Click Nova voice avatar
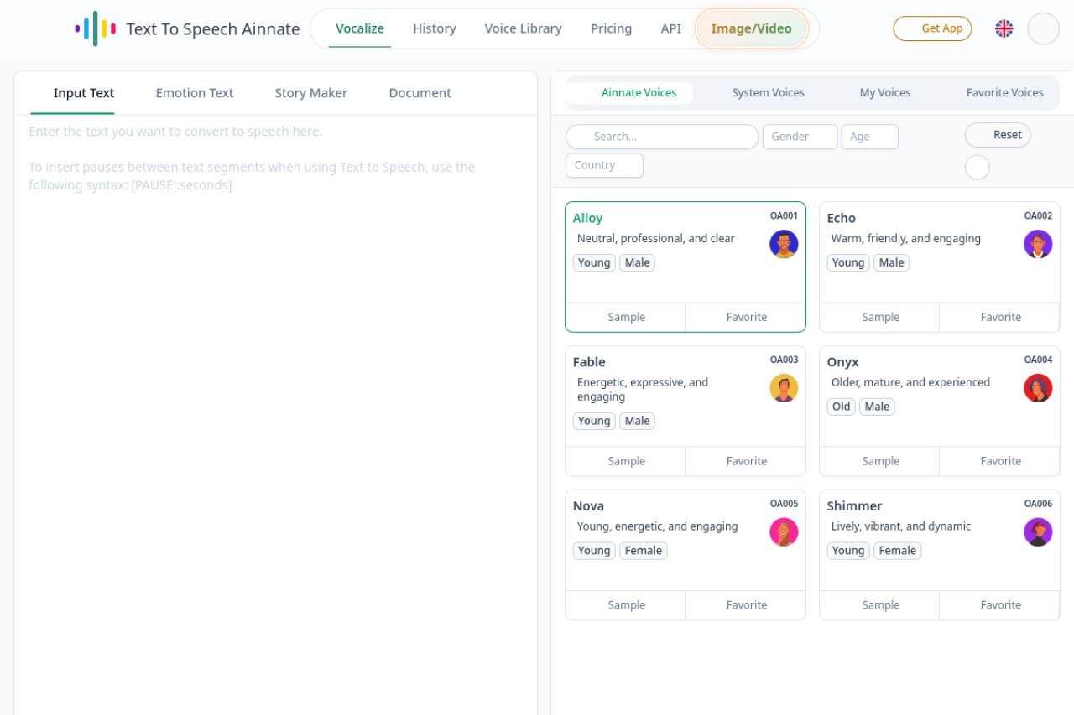 point(784,532)
